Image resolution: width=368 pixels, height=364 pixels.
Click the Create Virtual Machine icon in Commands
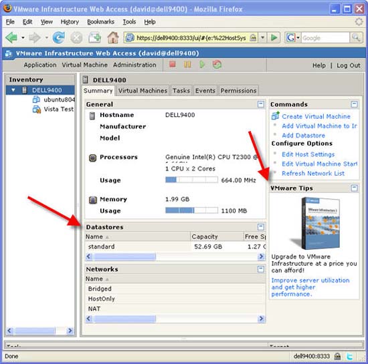275,116
